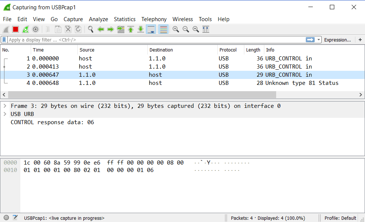Open the display filter history dropdown

(x=319, y=40)
